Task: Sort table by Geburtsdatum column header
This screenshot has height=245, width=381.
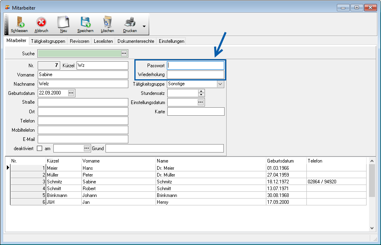Action: [281, 161]
